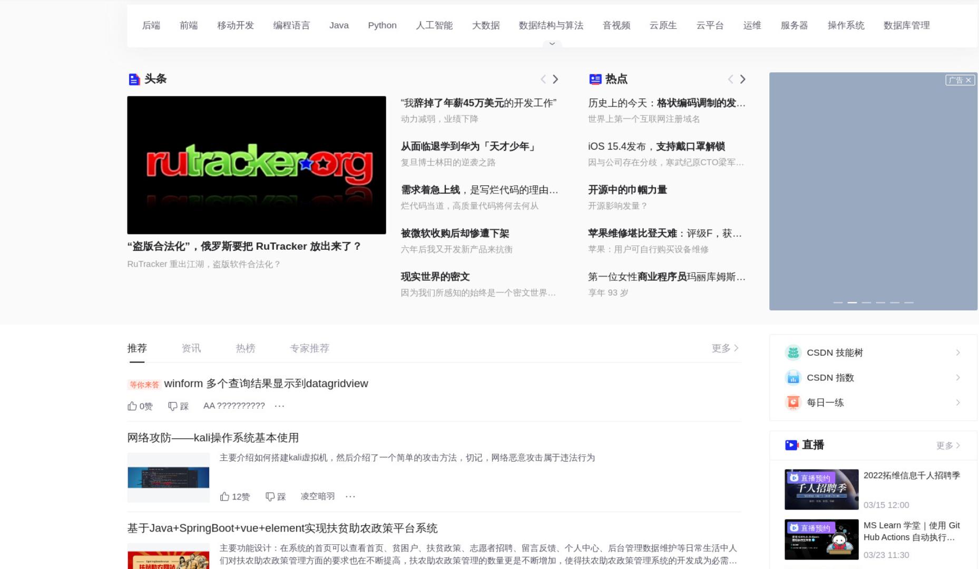Open 从面临退学到华为「天才少年」 article
979x569 pixels.
pos(468,146)
